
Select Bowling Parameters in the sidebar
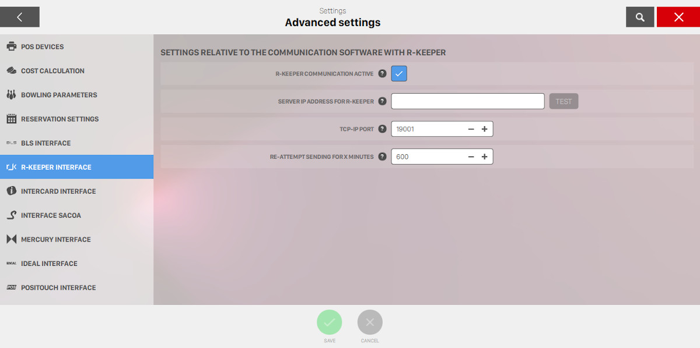(x=59, y=95)
